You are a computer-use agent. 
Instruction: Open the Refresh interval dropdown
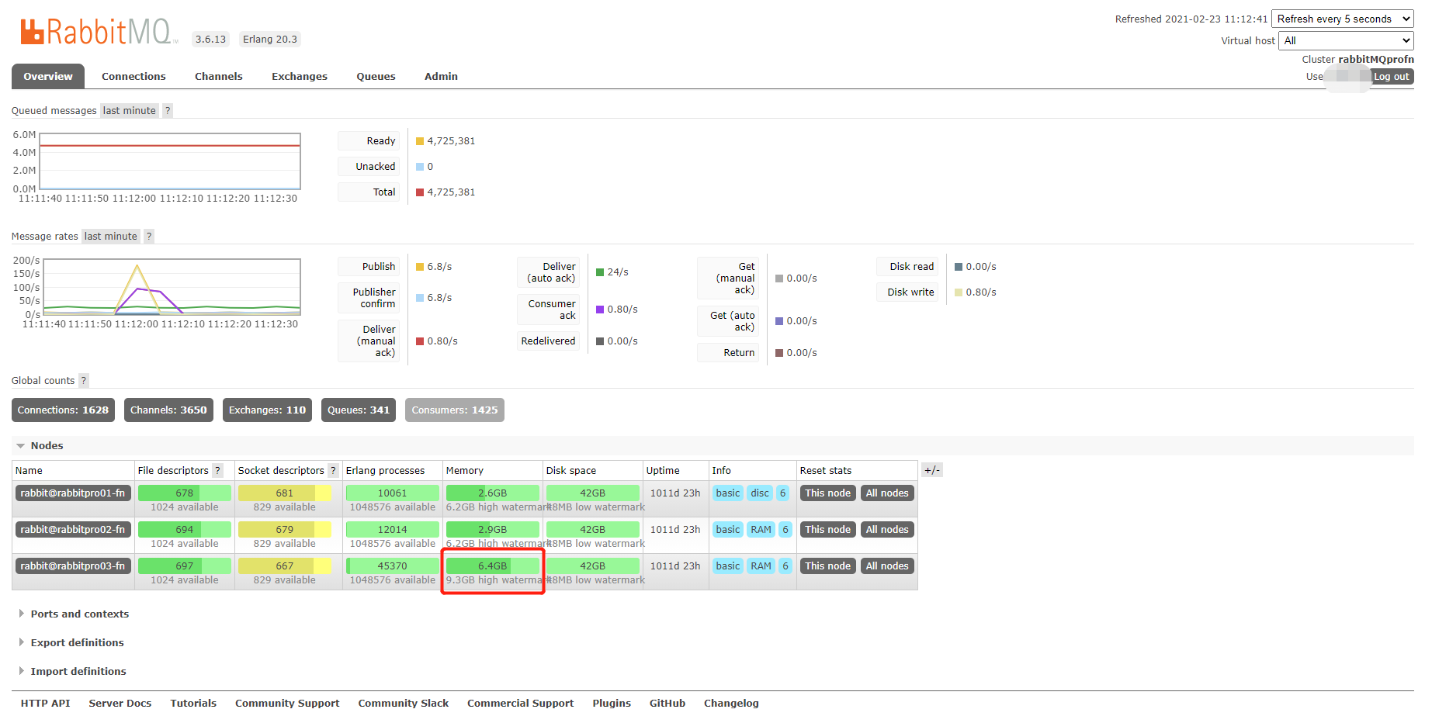click(1343, 19)
